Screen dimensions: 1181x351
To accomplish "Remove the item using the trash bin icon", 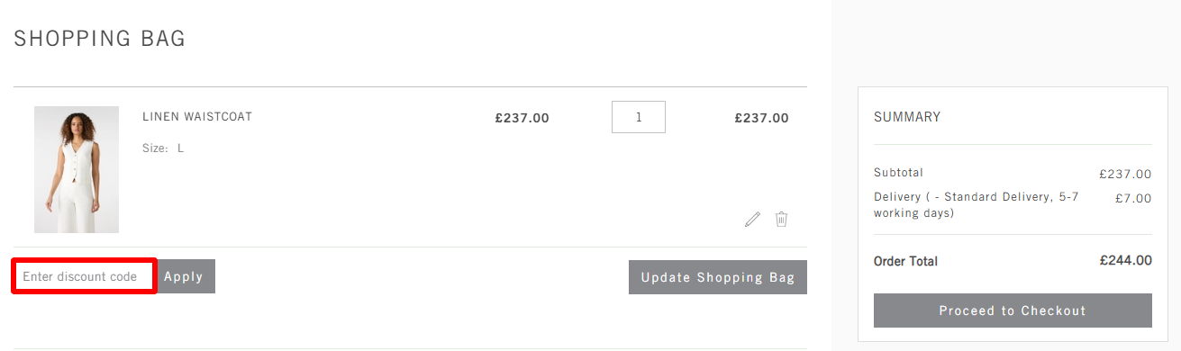I will (781, 219).
